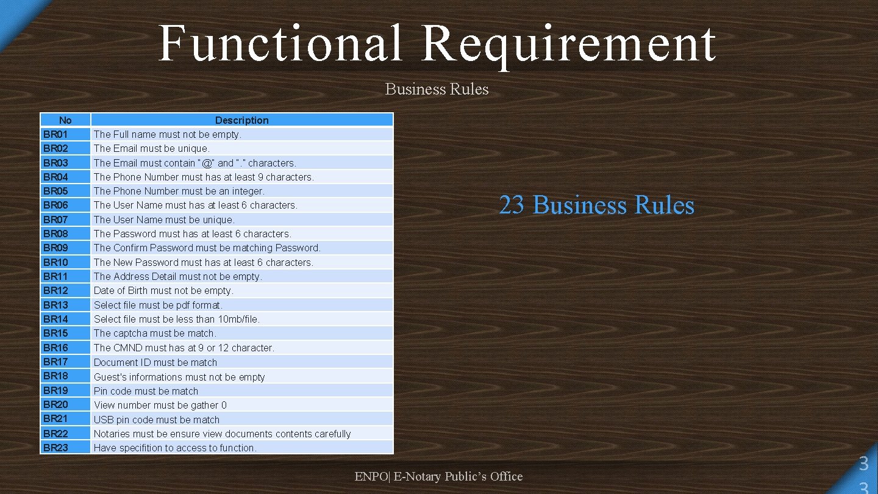Select 'Confirm Password must be matching Password.'
The height and width of the screenshot is (494, 878).
(x=242, y=248)
